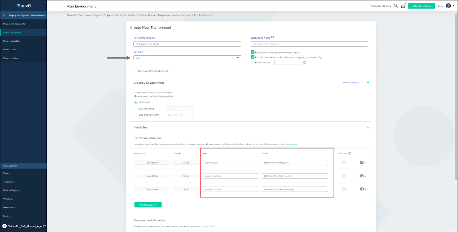Viewport: 458px width, 232px height.
Task: Open the caret next to the user avatar
Action: 453,5
